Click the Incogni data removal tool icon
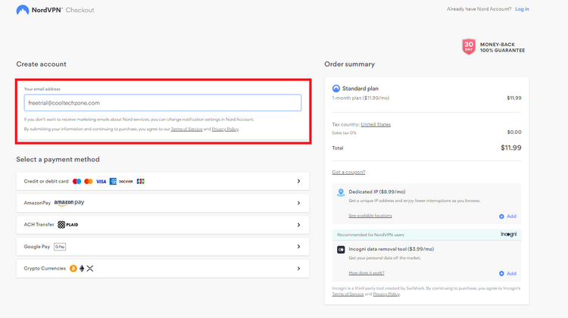Image resolution: width=568 pixels, height=318 pixels. (x=341, y=250)
